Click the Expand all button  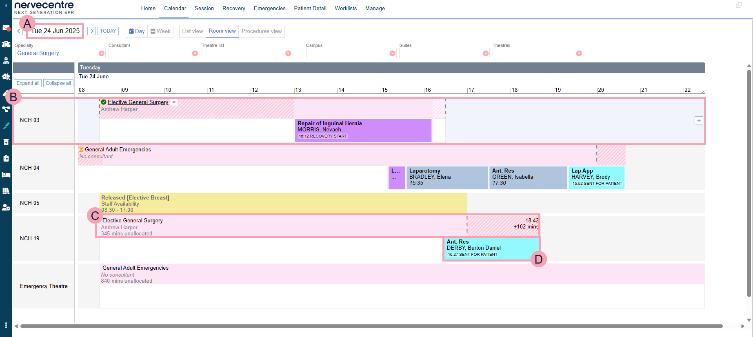point(28,83)
